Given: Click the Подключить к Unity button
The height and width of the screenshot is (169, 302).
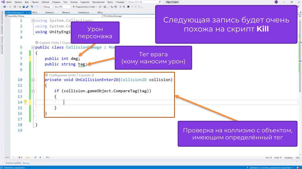Looking at the screenshot, I should pyautogui.click(x=84, y=7).
